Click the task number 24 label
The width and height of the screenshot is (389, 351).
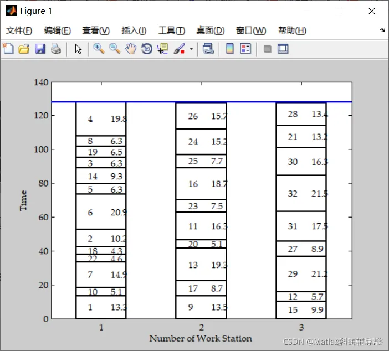click(193, 142)
